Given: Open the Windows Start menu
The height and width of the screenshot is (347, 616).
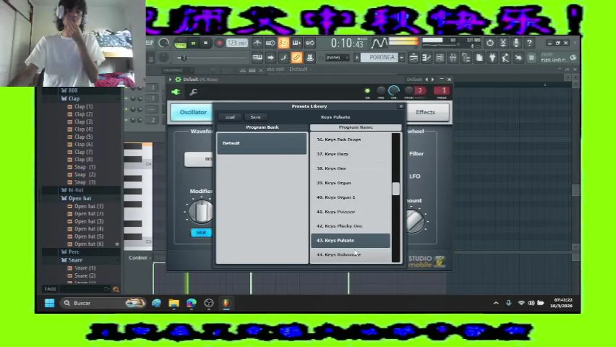Looking at the screenshot, I should [x=50, y=303].
